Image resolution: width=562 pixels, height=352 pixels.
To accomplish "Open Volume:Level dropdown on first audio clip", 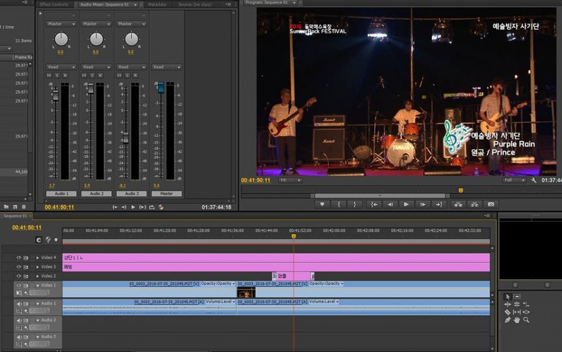I will (220, 302).
